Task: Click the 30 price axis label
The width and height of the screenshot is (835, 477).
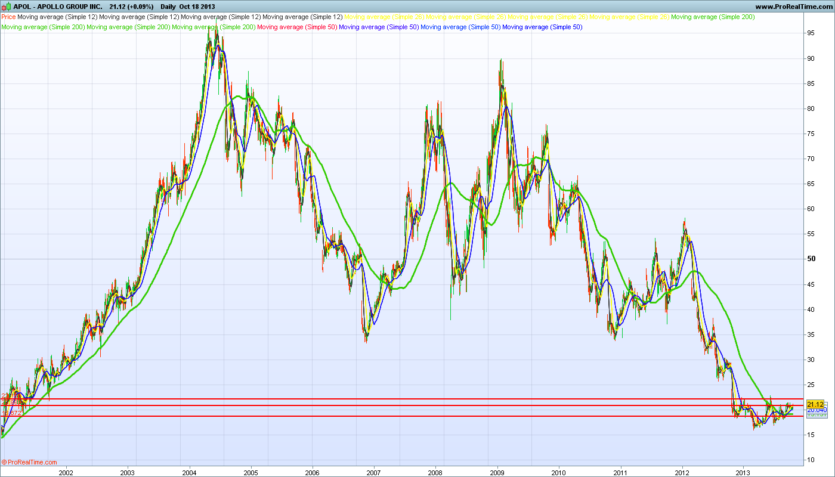Action: 811,359
